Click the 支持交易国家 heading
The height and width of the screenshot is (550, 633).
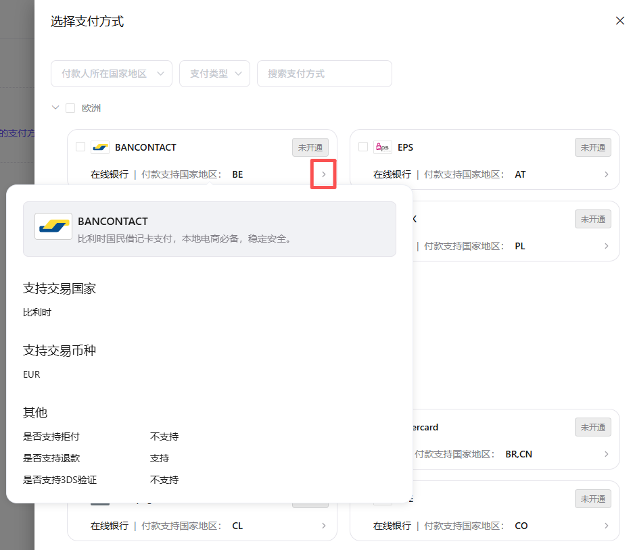[x=60, y=289]
